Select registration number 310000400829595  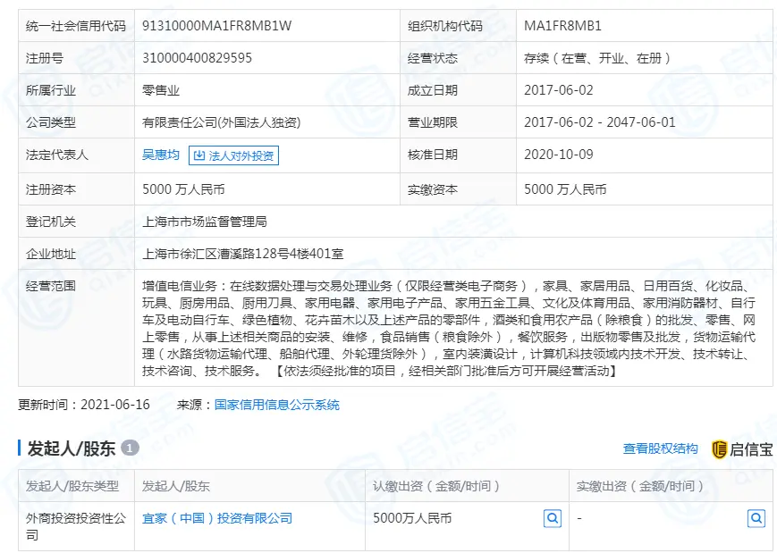[198, 58]
